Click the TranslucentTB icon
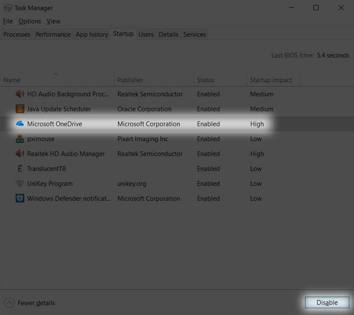Viewport: 354px width, 315px height. [20, 168]
